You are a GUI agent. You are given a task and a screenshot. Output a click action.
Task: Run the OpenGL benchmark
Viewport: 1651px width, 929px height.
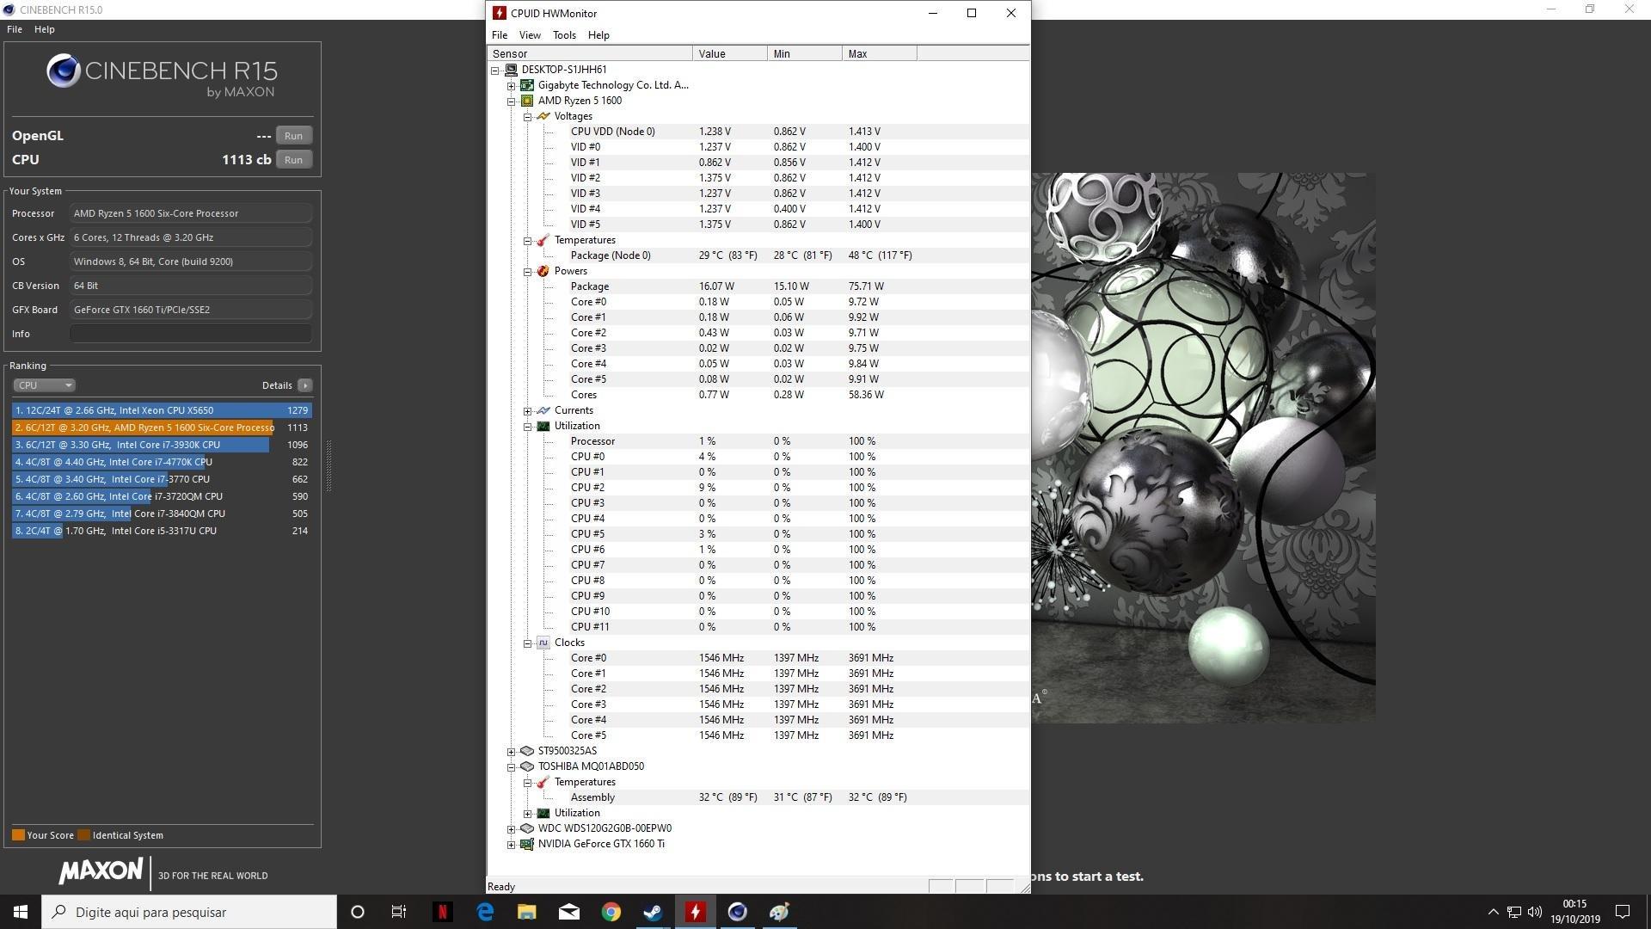tap(293, 136)
